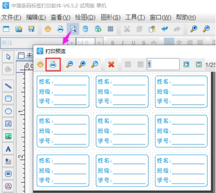Open document settings gear in main toolbar
This screenshot has height=193, width=216.
48,29
